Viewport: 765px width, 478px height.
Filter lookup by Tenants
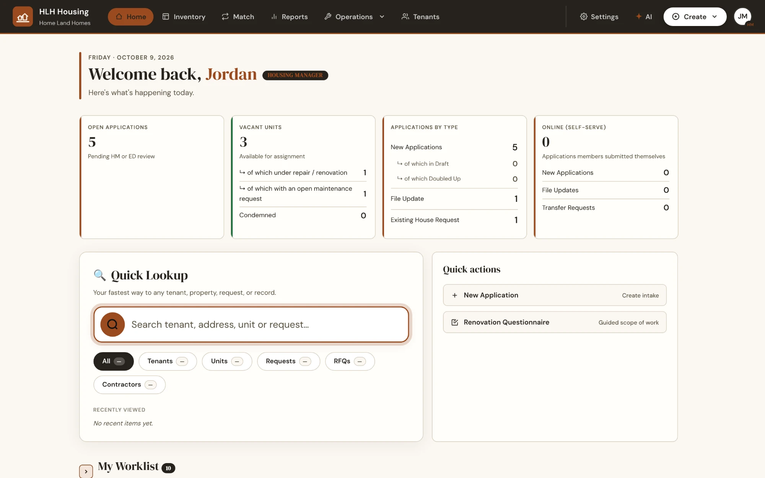168,361
